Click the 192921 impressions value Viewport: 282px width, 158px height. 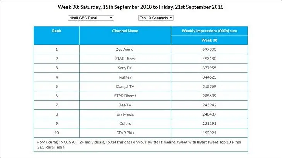pos(209,133)
